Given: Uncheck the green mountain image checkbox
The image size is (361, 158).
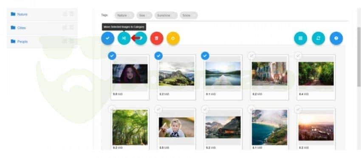Looking at the screenshot, I should (x=159, y=56).
